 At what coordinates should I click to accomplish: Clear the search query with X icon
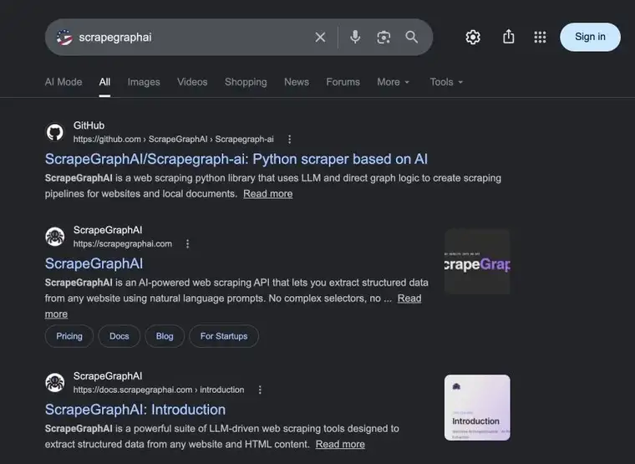coord(320,38)
